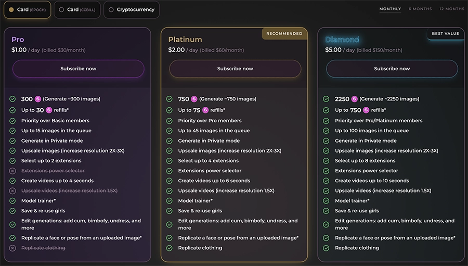Click the Platinum plan title
This screenshot has width=468, height=266.
(x=185, y=40)
